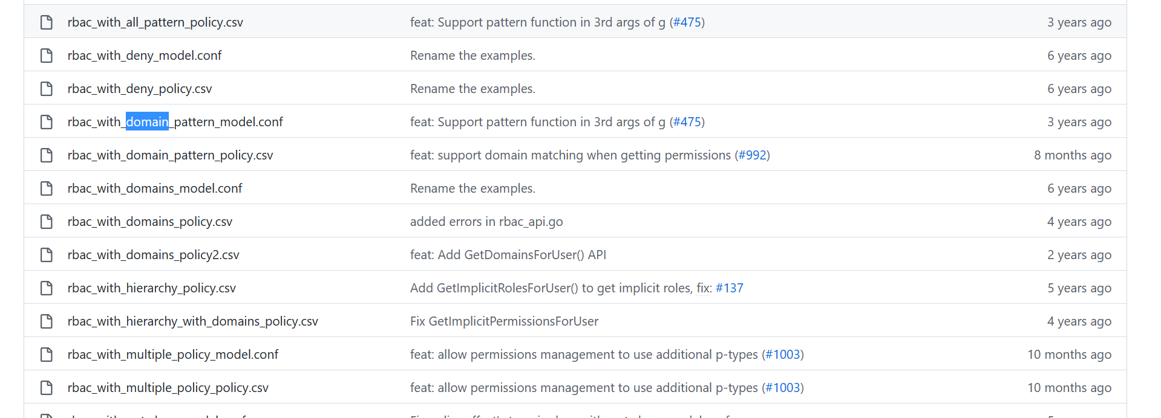Click the file icon beside rbac_with_hierarchy_policy.csv
The image size is (1161, 418).
(x=47, y=288)
